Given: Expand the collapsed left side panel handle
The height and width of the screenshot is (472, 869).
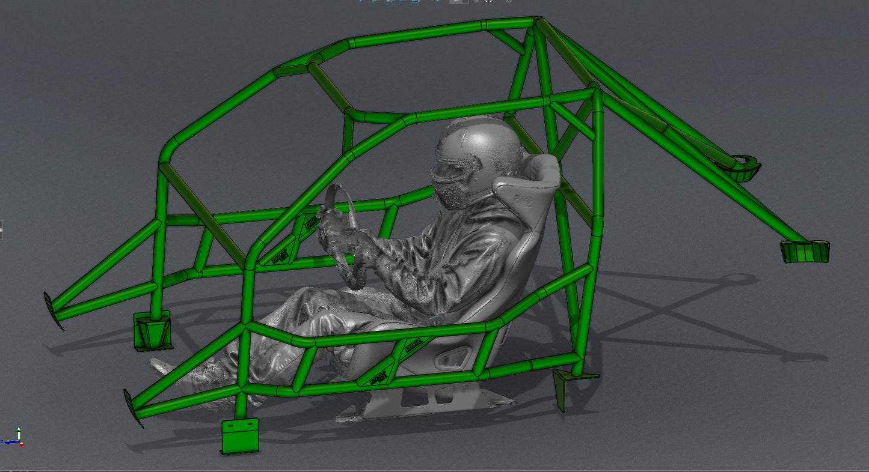Looking at the screenshot, I should pyautogui.click(x=1, y=230).
